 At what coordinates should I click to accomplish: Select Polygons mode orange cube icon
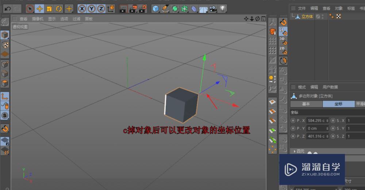5,83
